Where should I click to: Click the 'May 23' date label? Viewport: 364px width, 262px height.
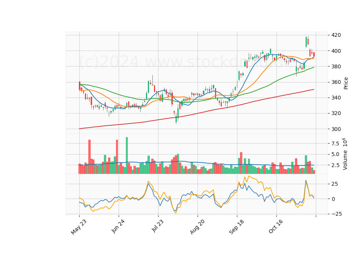79,227
